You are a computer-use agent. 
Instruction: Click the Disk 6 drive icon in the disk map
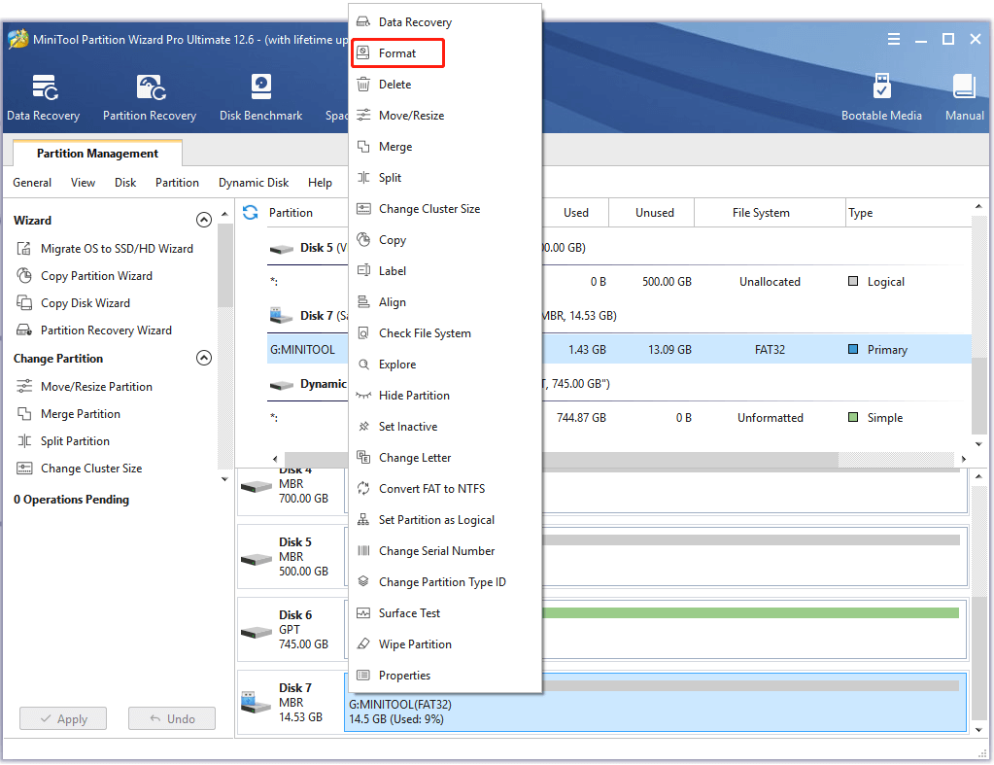tap(257, 632)
